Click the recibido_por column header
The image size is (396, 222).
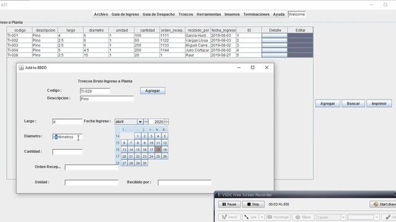tap(198, 30)
